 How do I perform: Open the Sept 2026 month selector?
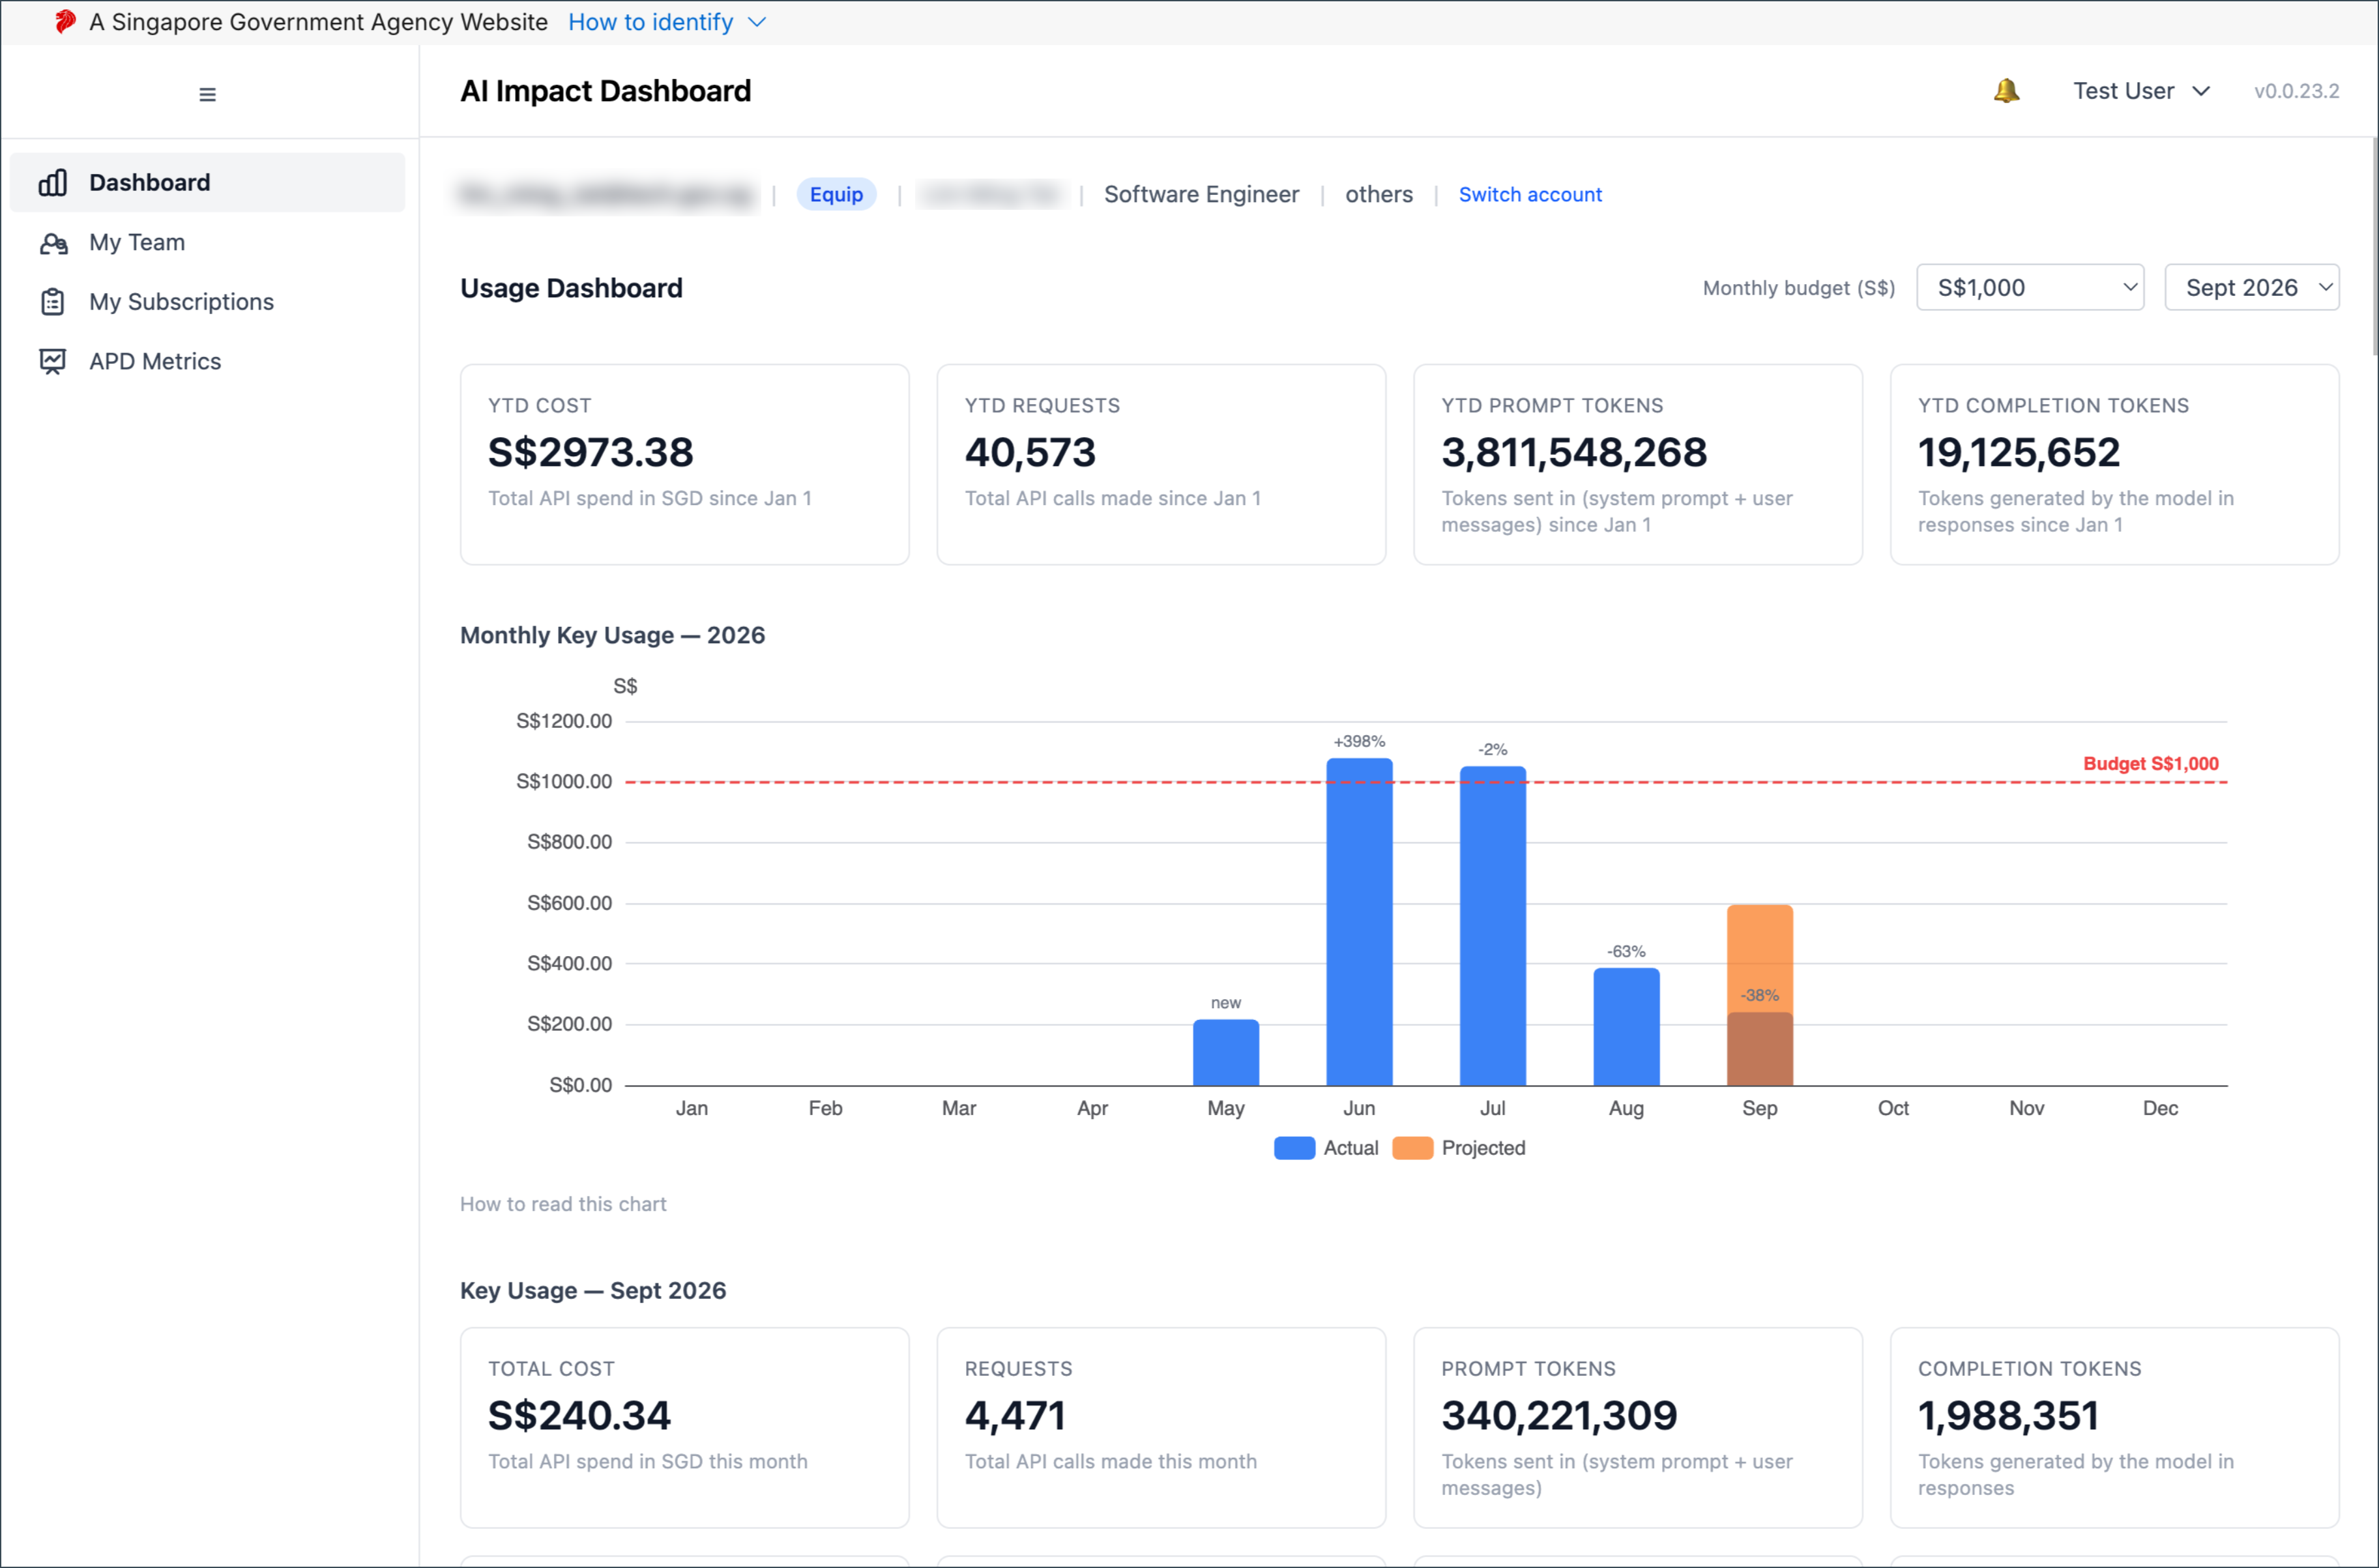click(2251, 288)
